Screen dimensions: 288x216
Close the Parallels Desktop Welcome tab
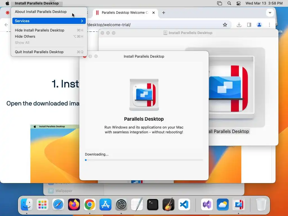point(154,12)
